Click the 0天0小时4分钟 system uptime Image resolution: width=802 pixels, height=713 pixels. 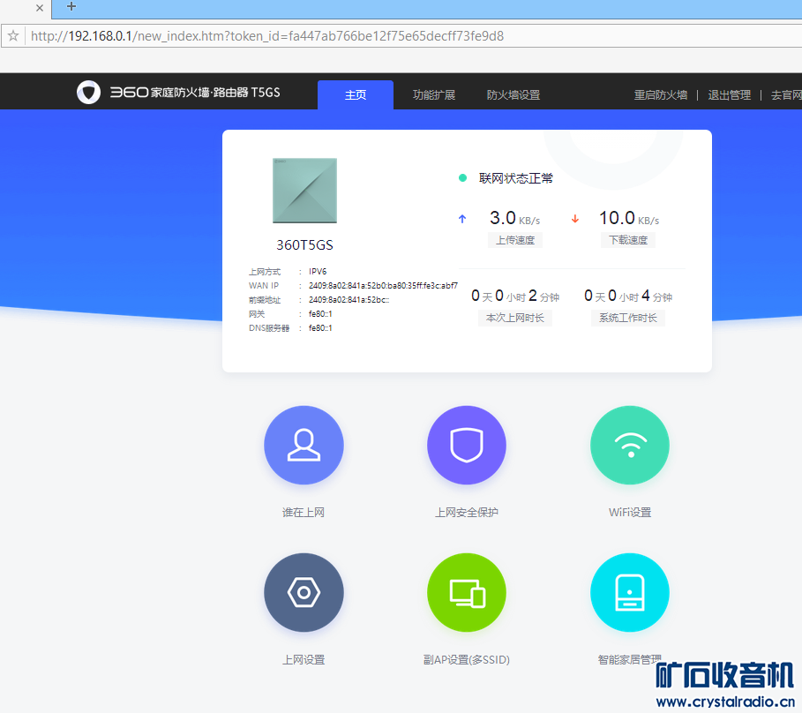click(628, 296)
